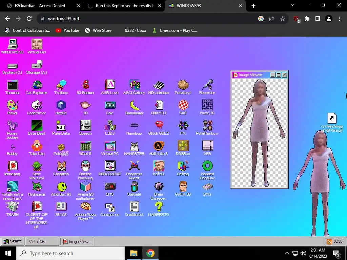Launch Byte Beat icon
Viewport: 347px width, 260px height.
37,128
